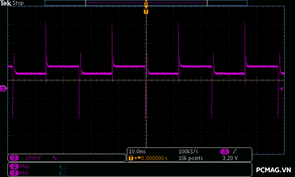Screen dimensions: 295x177
Task: Click the 100kS/s sample rate readout
Action: [188, 152]
